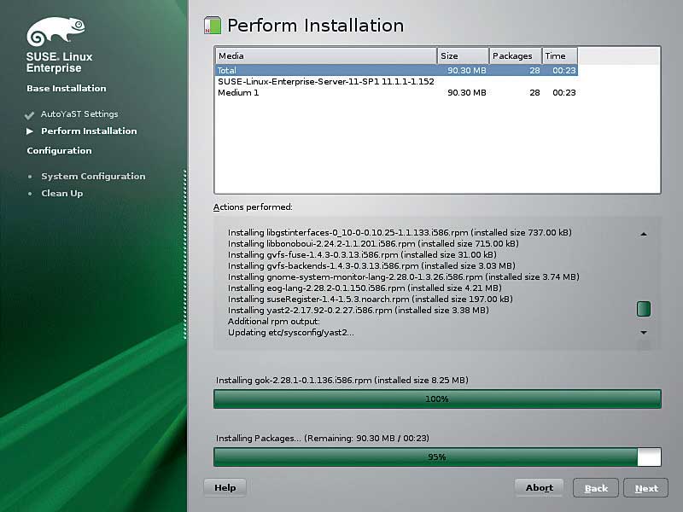The height and width of the screenshot is (512, 683).
Task: Click the 00:23 time in Medium 1 row
Action: (x=564, y=92)
